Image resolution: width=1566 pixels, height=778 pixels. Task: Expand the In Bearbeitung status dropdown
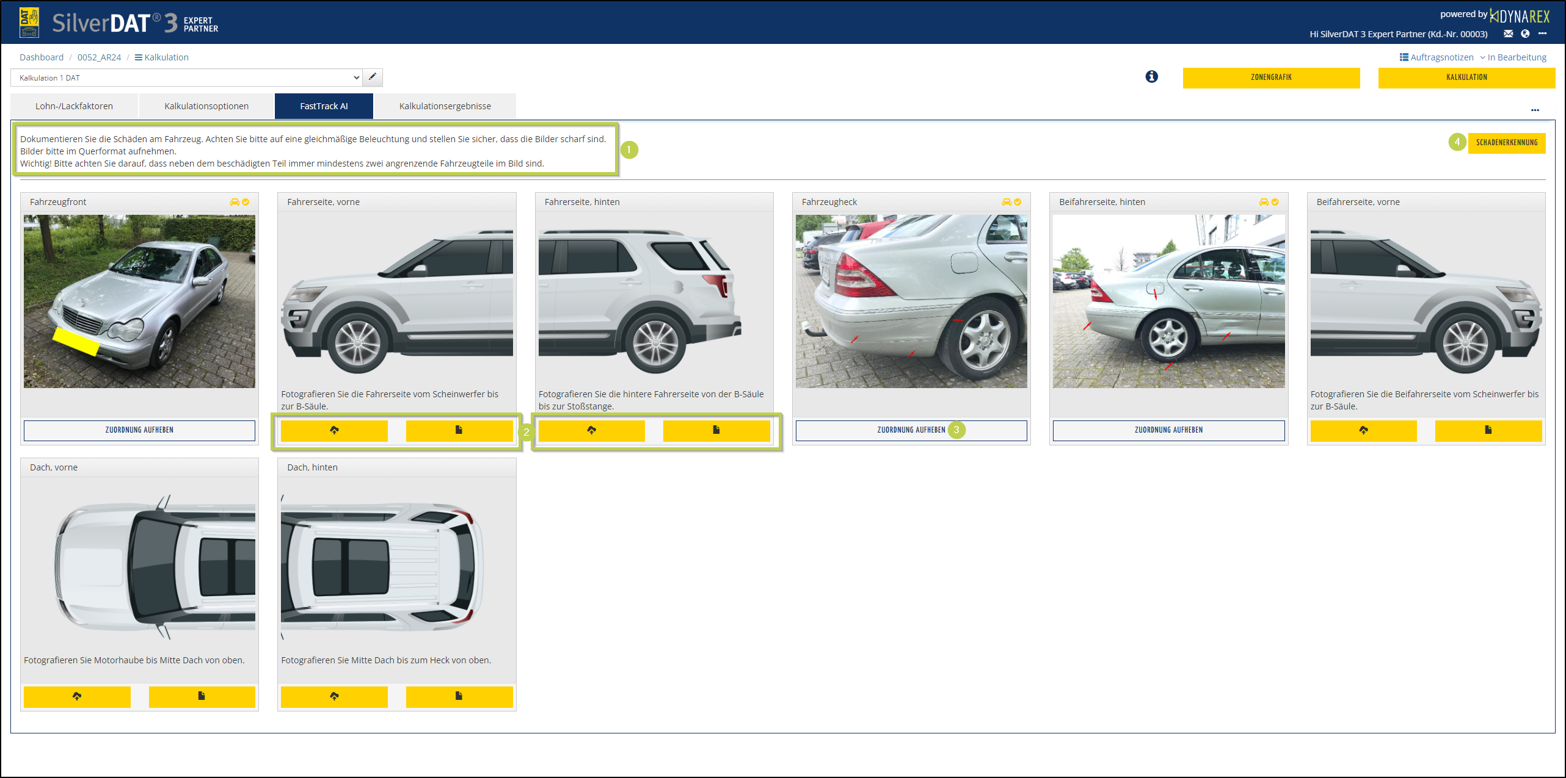[1513, 57]
